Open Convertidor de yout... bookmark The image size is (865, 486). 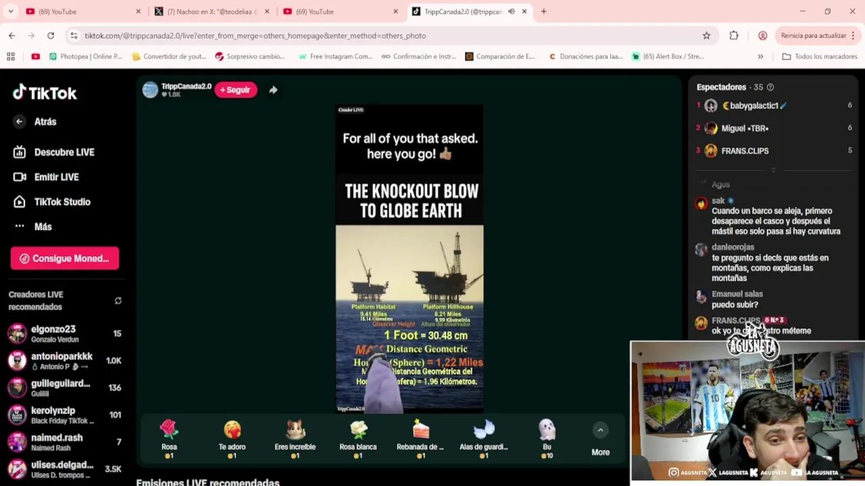(x=169, y=57)
